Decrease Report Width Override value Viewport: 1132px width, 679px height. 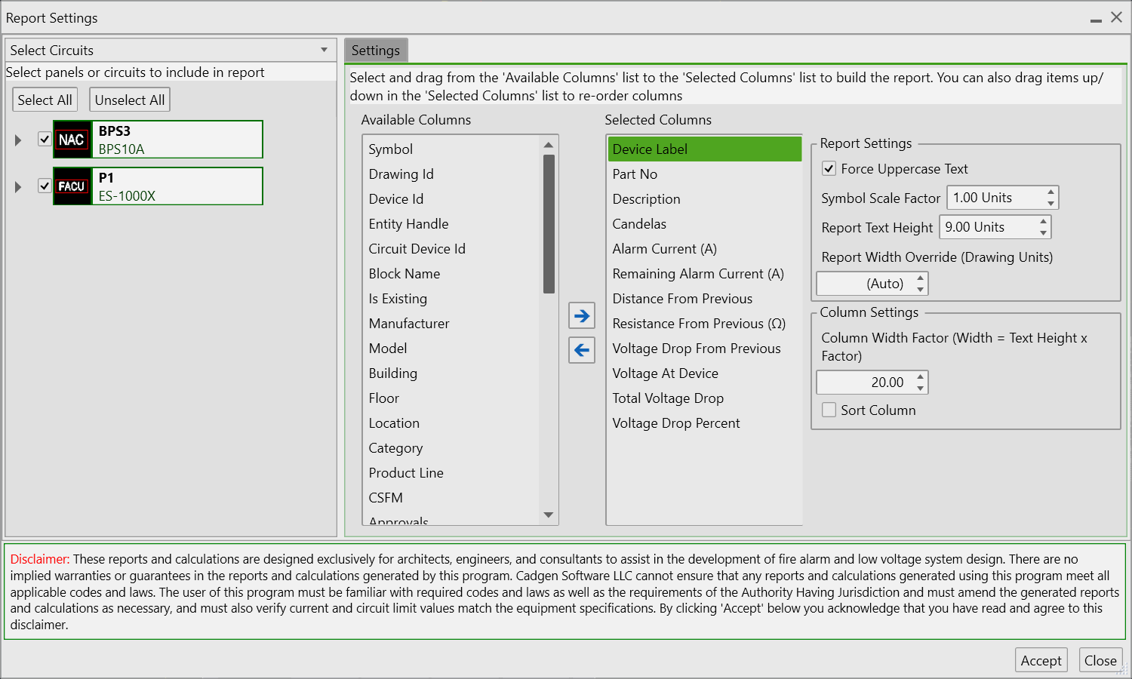pyautogui.click(x=920, y=290)
